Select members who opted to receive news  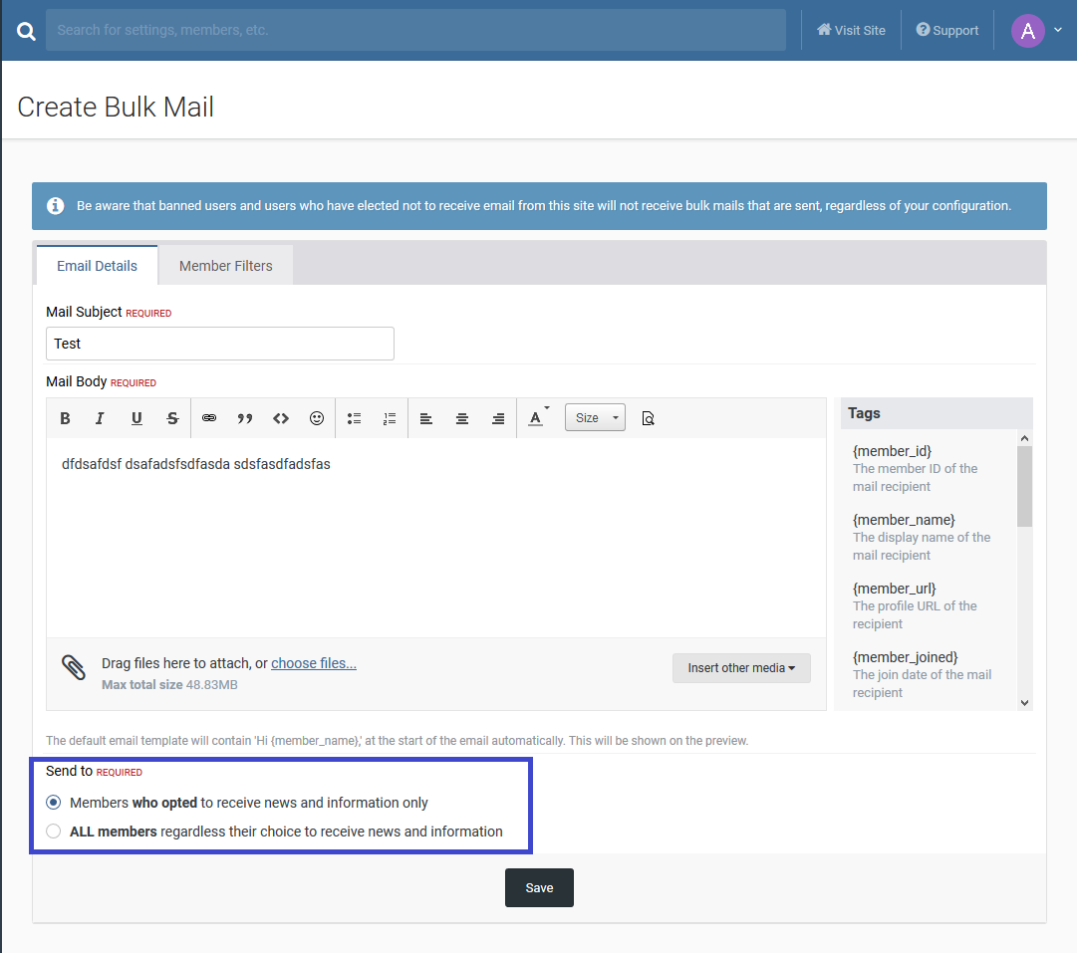tap(54, 803)
